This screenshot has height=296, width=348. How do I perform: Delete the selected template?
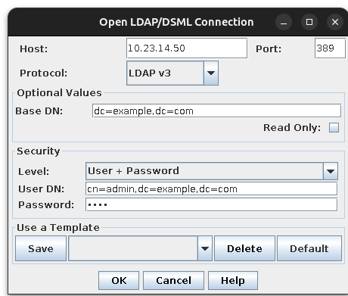pyautogui.click(x=244, y=248)
